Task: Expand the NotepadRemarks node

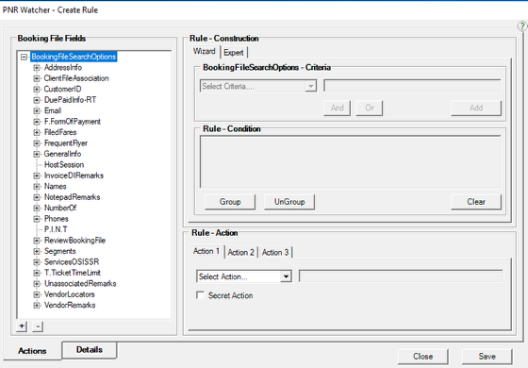Action: pyautogui.click(x=37, y=197)
